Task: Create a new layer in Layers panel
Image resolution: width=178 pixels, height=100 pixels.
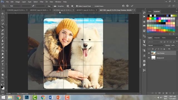Action: 170,93
